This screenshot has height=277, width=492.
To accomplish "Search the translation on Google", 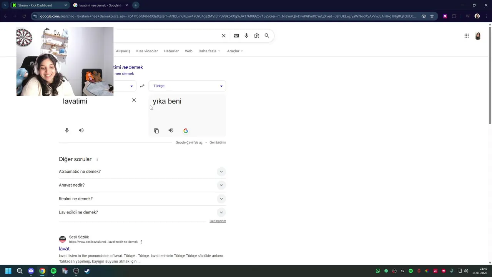I will pyautogui.click(x=186, y=131).
